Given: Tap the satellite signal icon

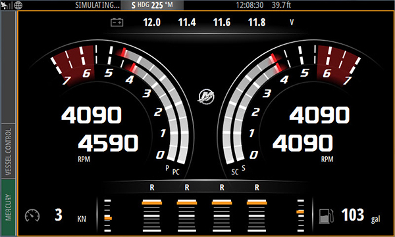Looking at the screenshot, I should tap(7, 5).
